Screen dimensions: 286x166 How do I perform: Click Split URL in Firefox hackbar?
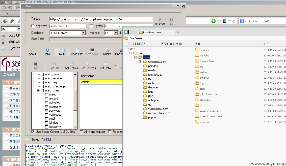point(11,42)
